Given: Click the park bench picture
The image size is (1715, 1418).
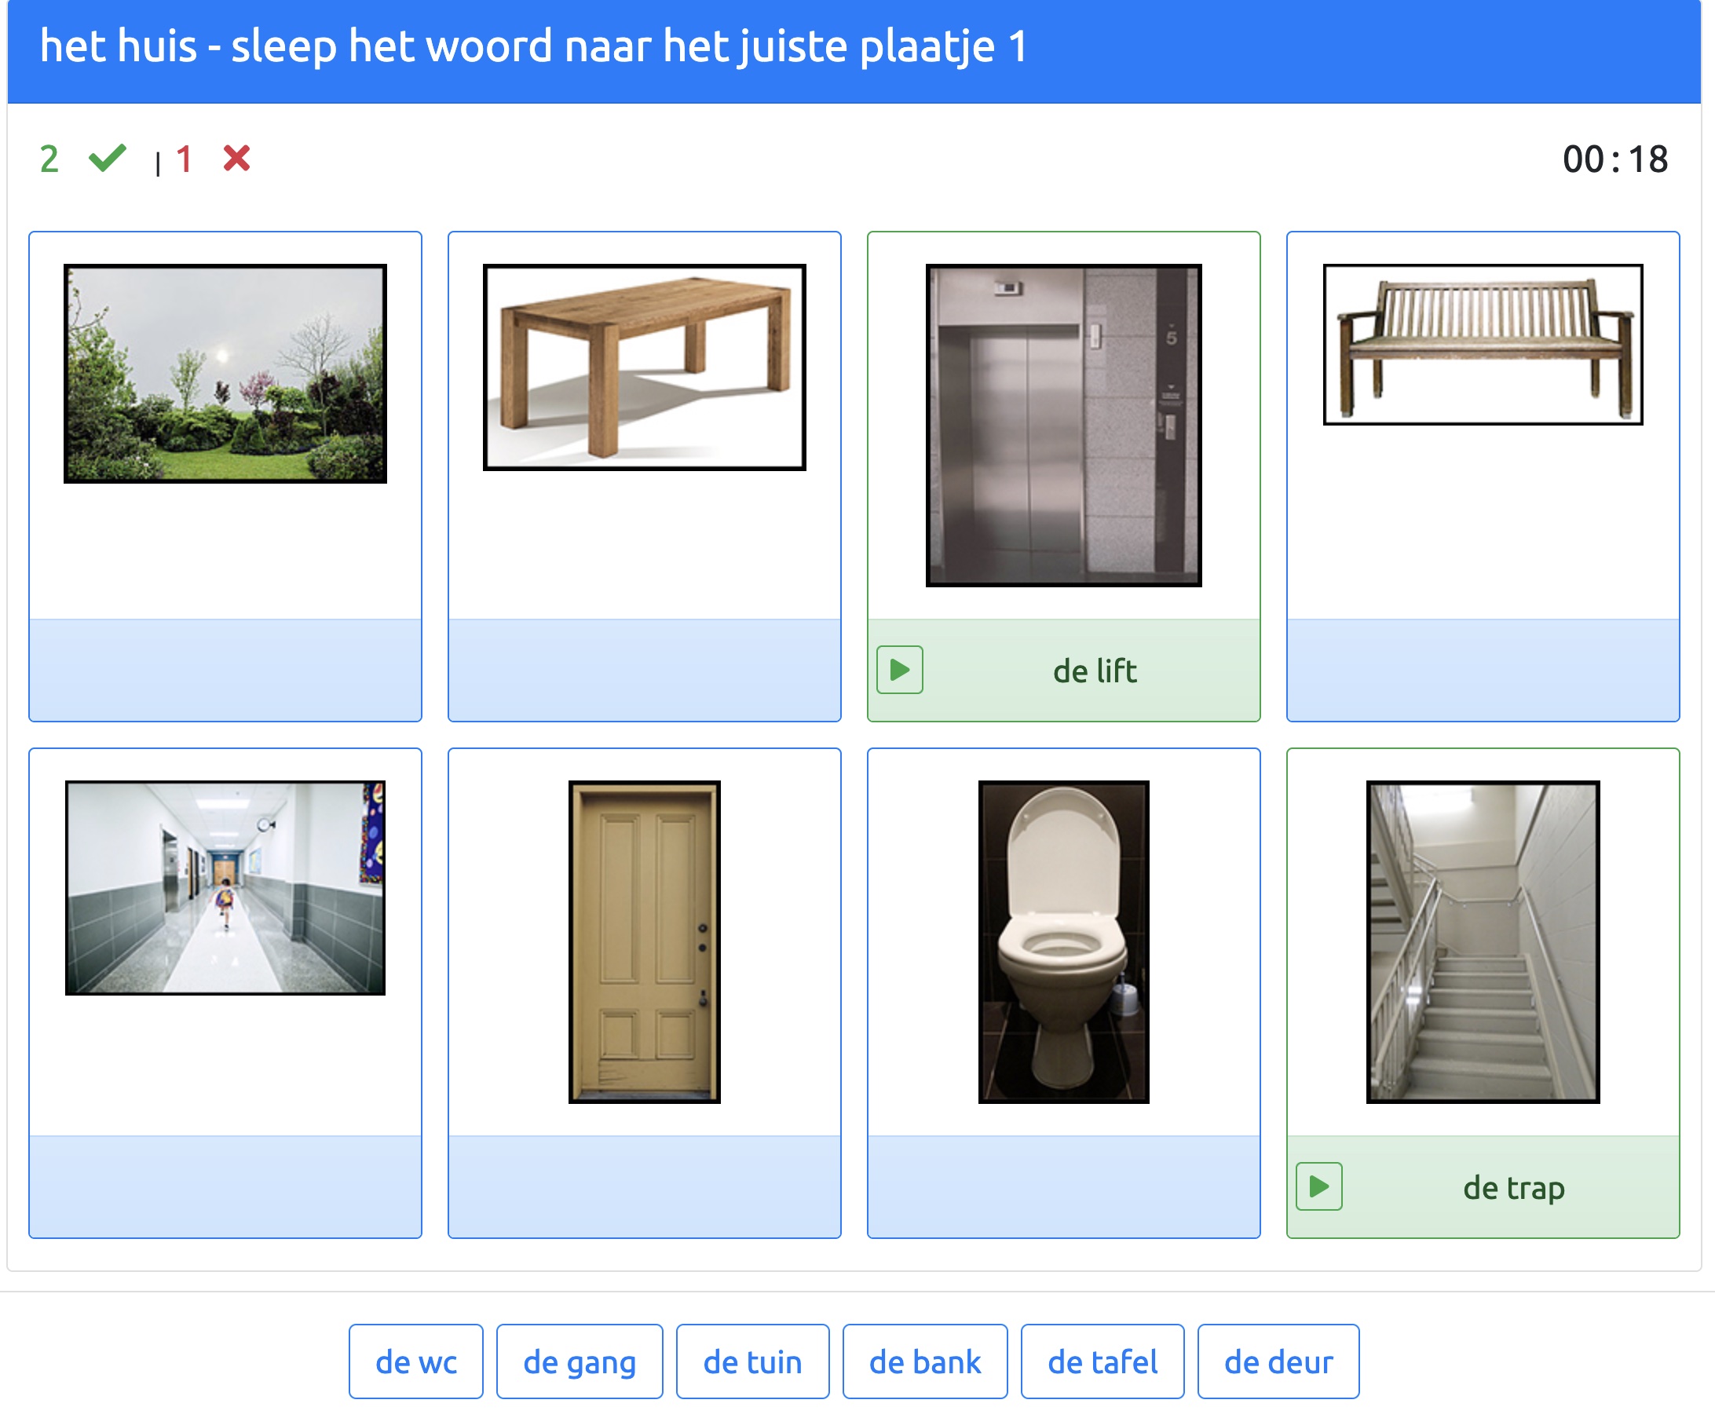Looking at the screenshot, I should coord(1483,344).
